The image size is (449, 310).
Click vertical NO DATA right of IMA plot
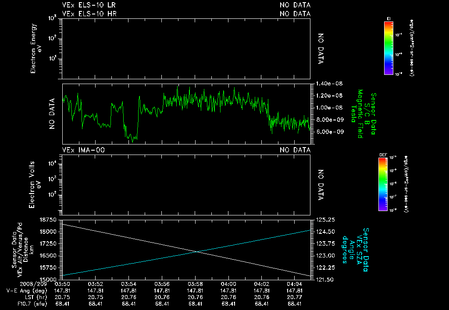click(321, 185)
